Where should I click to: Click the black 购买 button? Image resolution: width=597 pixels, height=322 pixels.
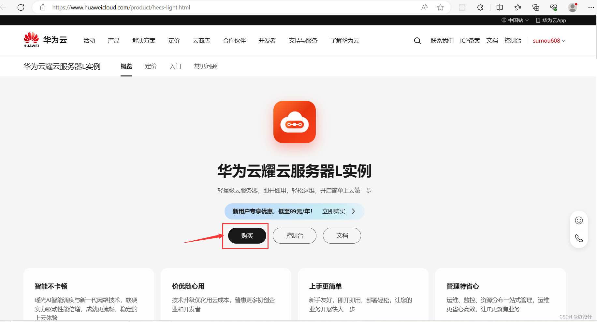[247, 236]
